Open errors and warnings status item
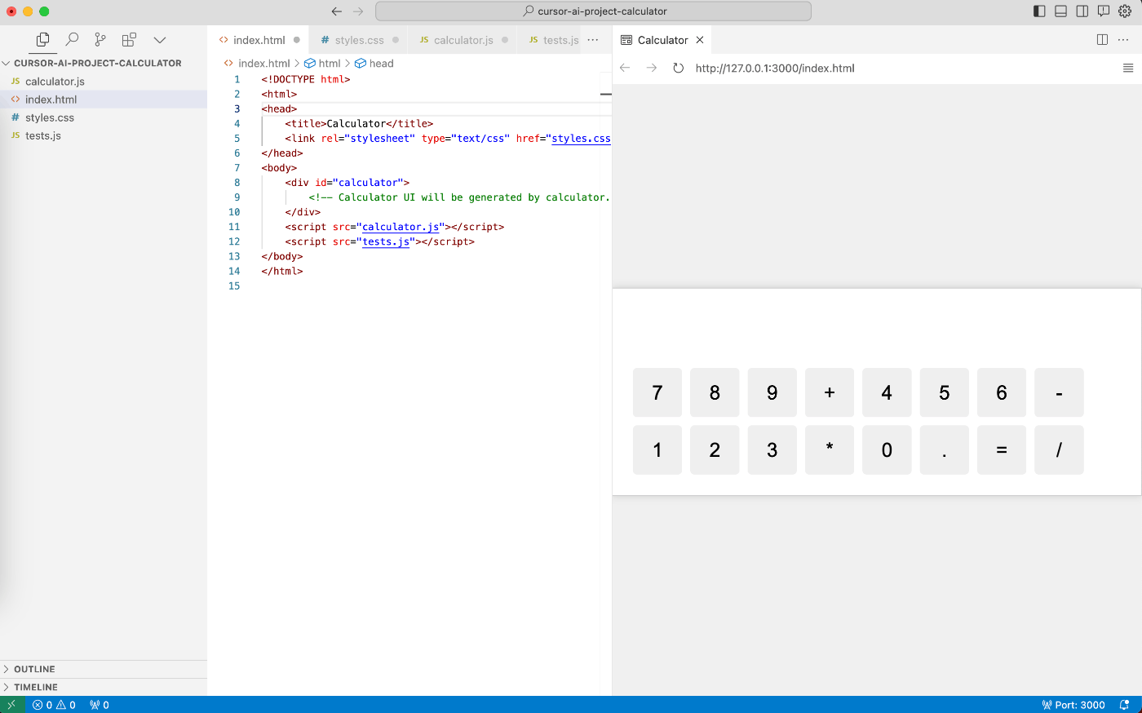Screen dimensions: 1142x713 54,705
